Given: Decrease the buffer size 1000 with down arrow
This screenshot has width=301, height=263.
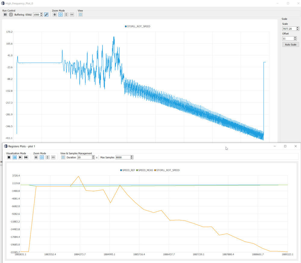Looking at the screenshot, I should [x=42, y=16].
